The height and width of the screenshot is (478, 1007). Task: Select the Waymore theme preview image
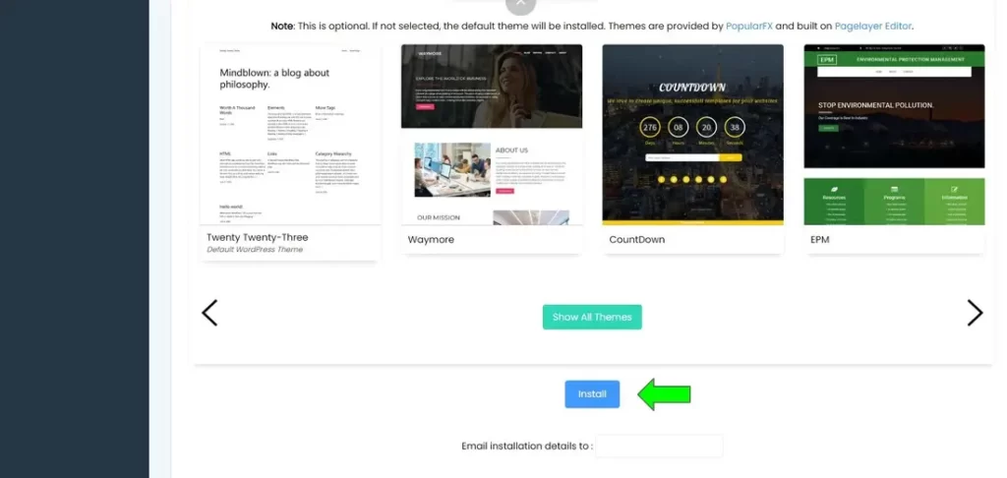coord(491,87)
